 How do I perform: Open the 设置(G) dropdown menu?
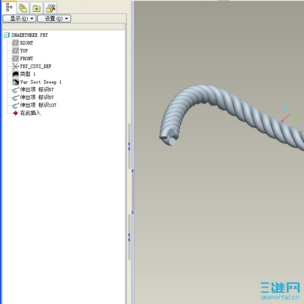54,19
